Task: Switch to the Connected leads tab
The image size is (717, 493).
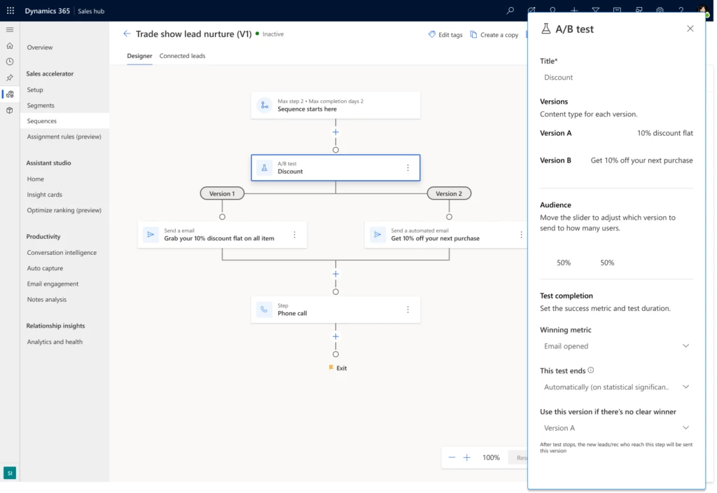Action: (182, 56)
